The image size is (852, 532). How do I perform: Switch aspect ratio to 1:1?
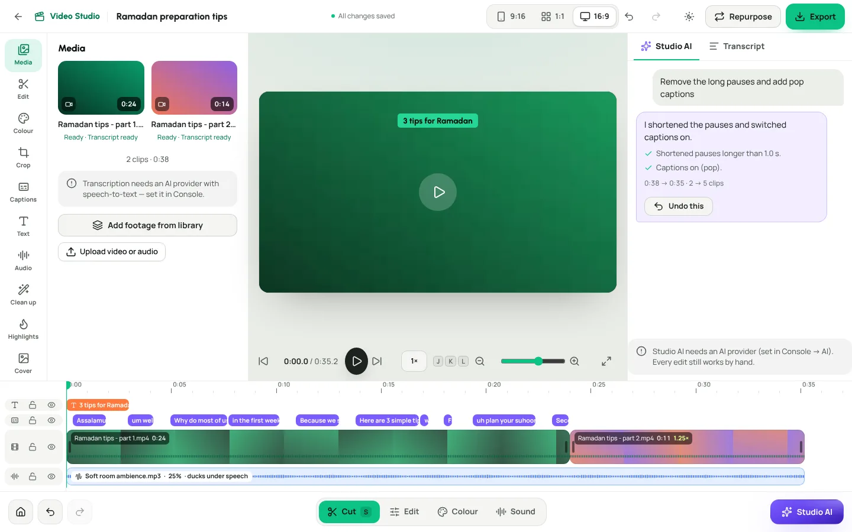(553, 17)
